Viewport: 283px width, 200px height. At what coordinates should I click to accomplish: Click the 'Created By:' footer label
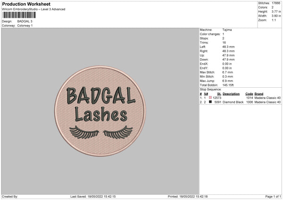click(10, 197)
